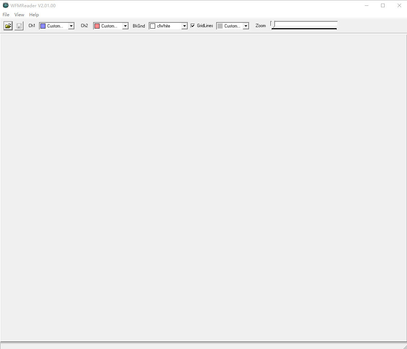Click the blue Ch1 color swatch
Viewport: 407px width, 349px height.
click(43, 26)
